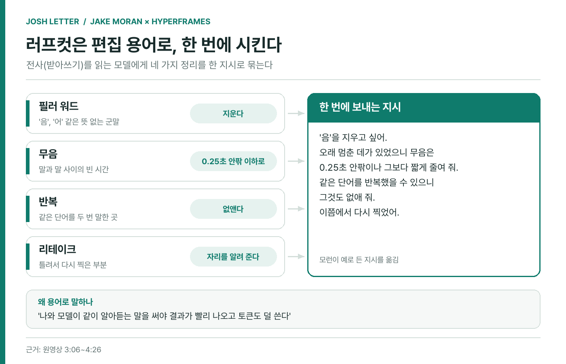The image size is (566, 364).
Task: Click the description '말과 말 사이의 빈 시간'
Action: point(74,169)
